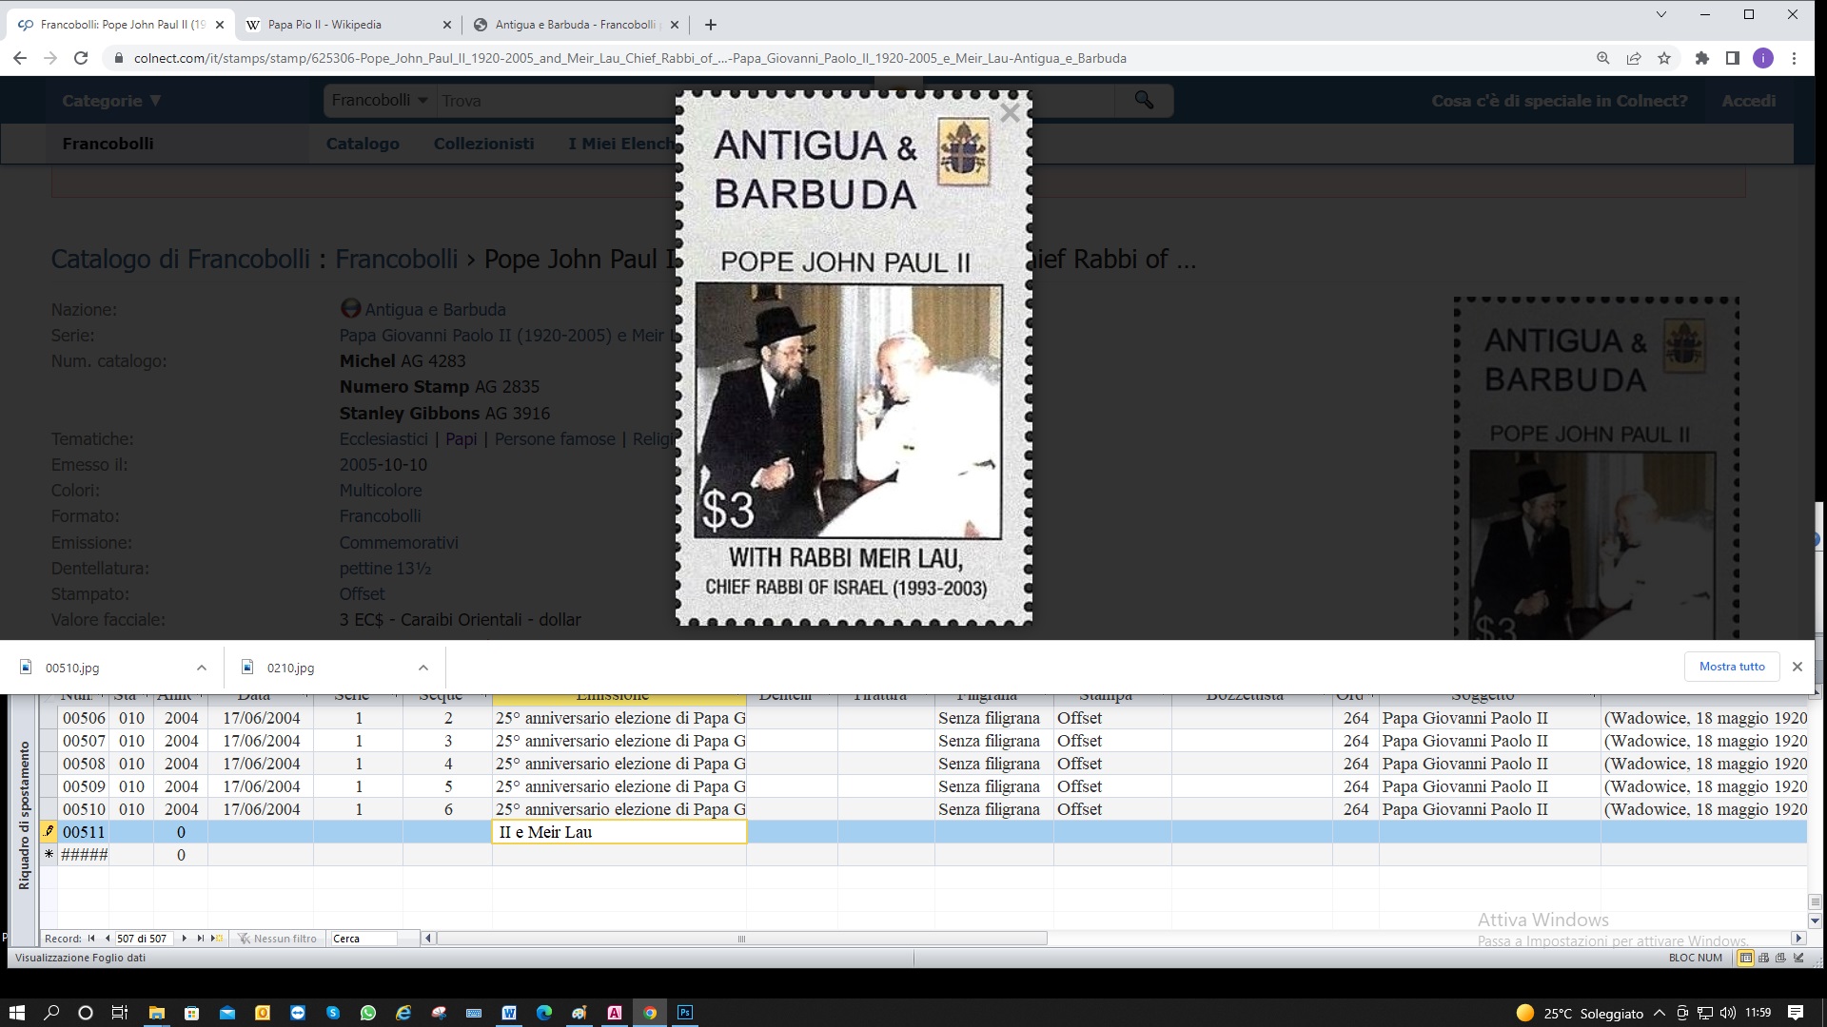The height and width of the screenshot is (1027, 1827).
Task: Reload the Colnect page
Action: (x=81, y=58)
